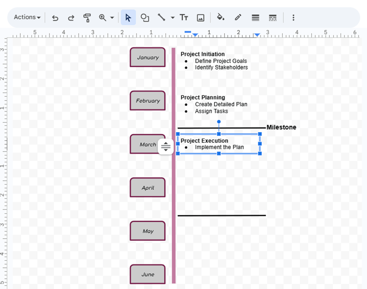This screenshot has height=289, width=367.
Task: Select the January month box
Action: pos(148,57)
